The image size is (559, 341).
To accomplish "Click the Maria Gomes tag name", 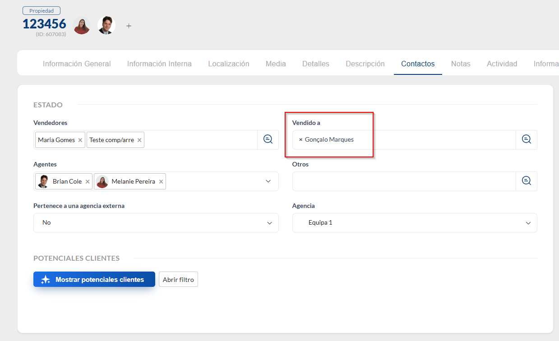I will tap(56, 140).
